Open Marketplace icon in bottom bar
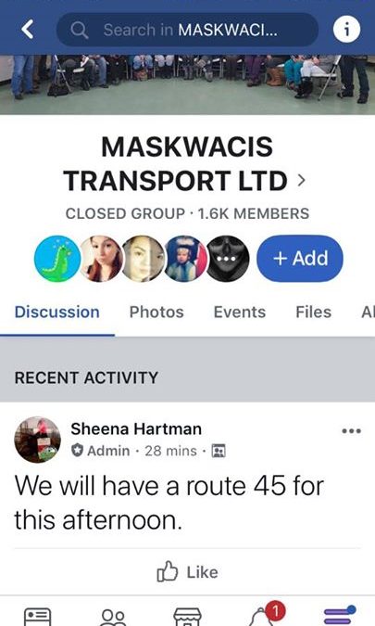The width and height of the screenshot is (375, 626). coord(188,617)
